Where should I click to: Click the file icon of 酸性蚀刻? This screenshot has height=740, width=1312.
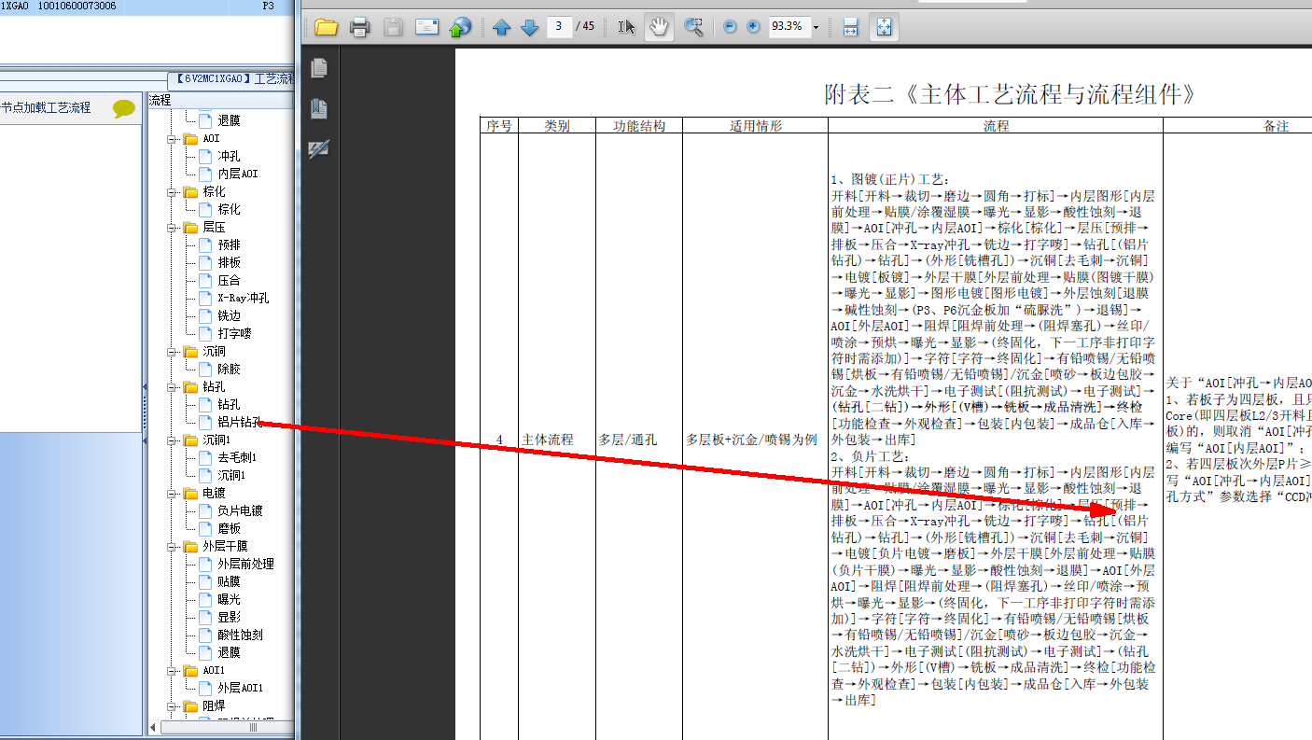pyautogui.click(x=205, y=635)
